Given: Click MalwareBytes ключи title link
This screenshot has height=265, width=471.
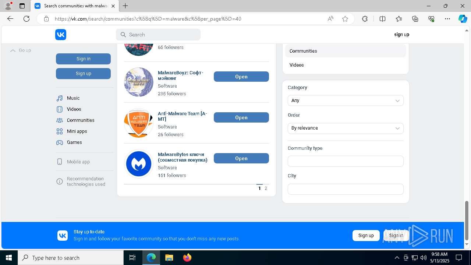Looking at the screenshot, I should tap(183, 157).
